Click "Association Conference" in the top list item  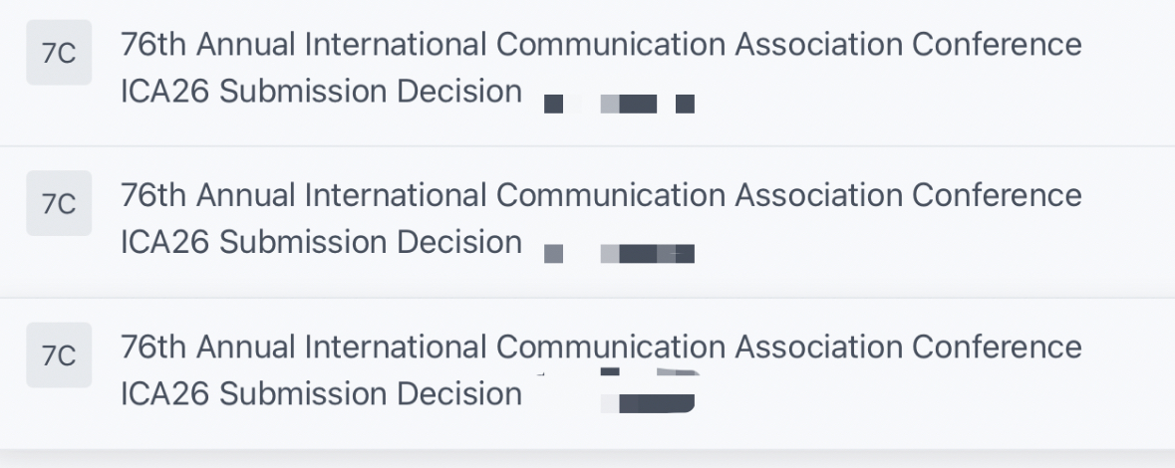pos(908,45)
